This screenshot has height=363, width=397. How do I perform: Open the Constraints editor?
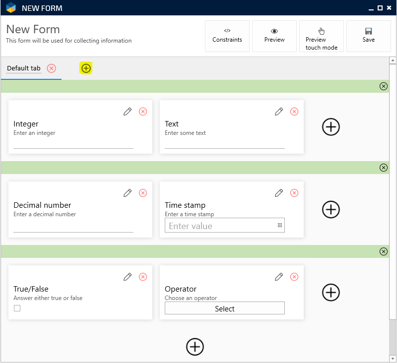coord(227,36)
